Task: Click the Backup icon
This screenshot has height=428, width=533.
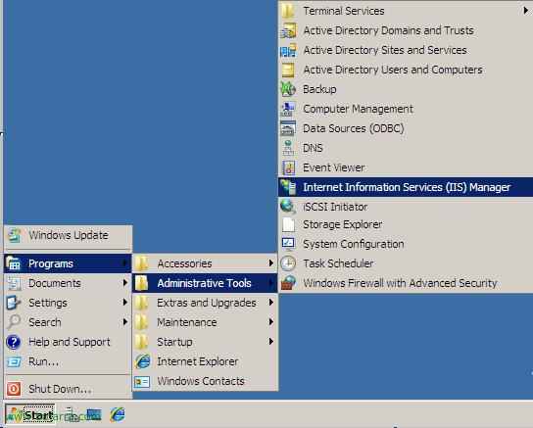Action: click(x=288, y=89)
